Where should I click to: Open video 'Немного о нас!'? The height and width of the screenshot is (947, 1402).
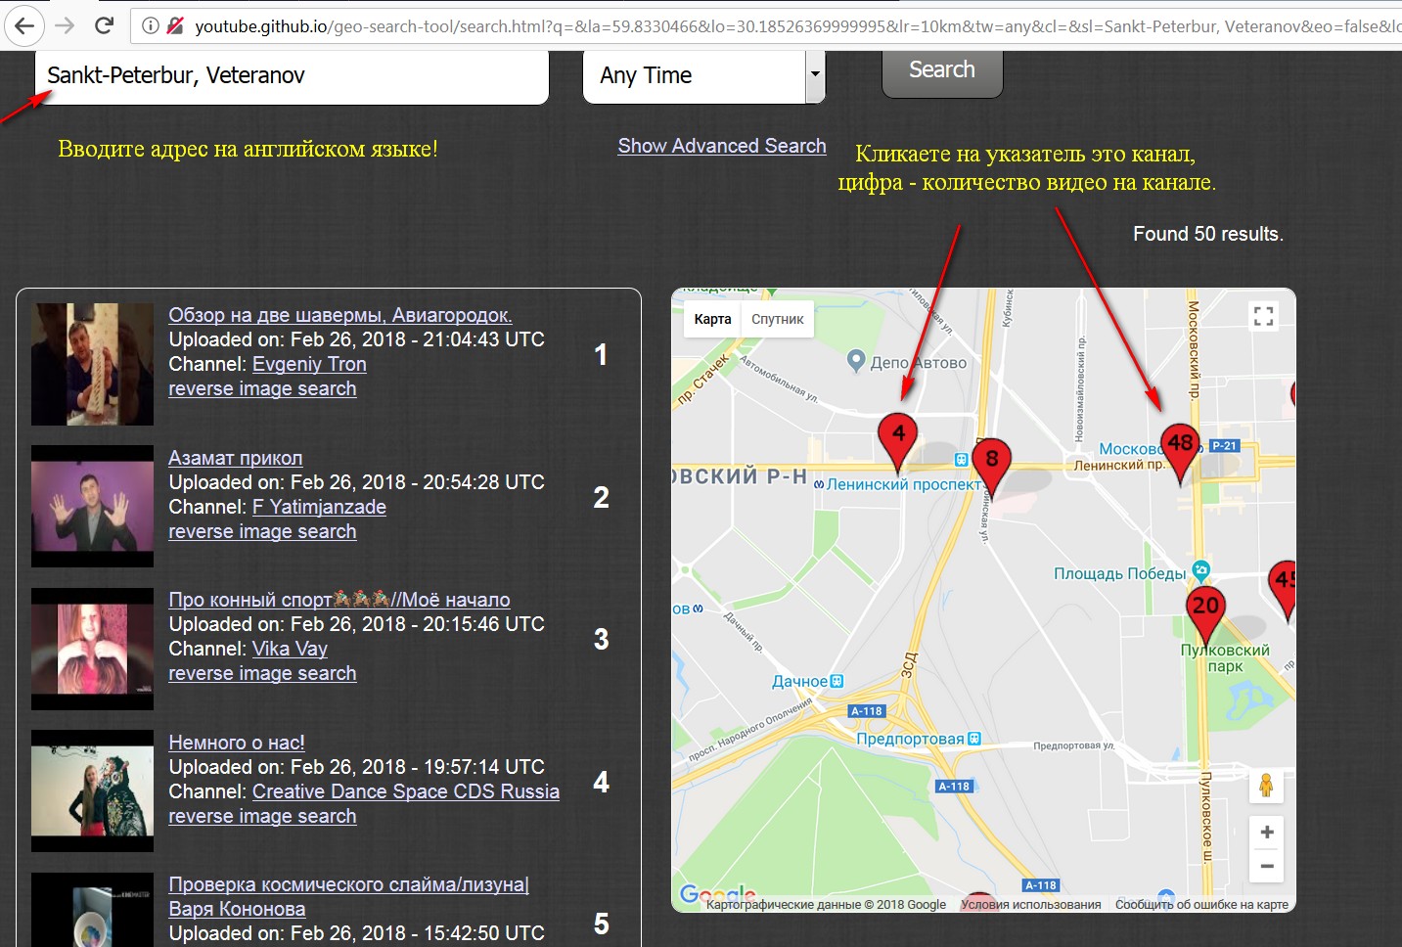coord(237,743)
